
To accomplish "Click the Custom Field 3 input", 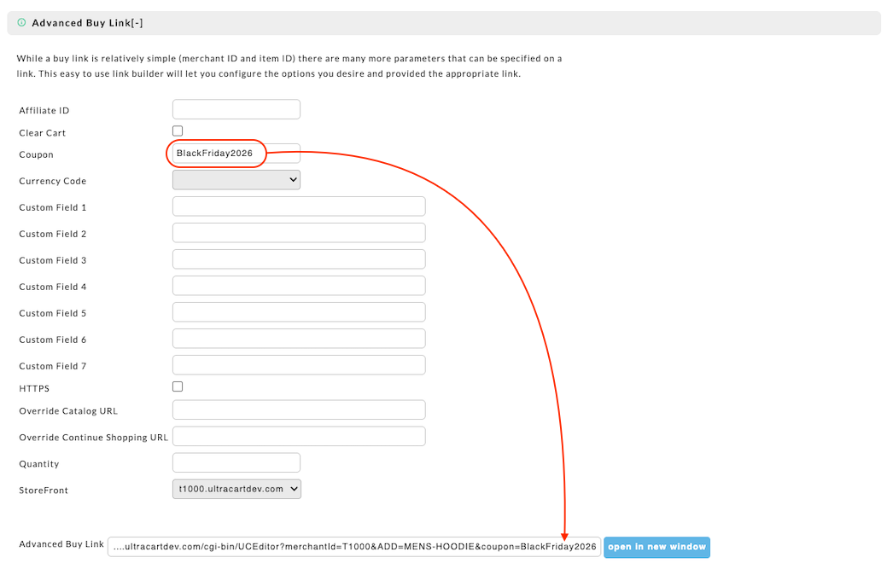I will pyautogui.click(x=299, y=259).
